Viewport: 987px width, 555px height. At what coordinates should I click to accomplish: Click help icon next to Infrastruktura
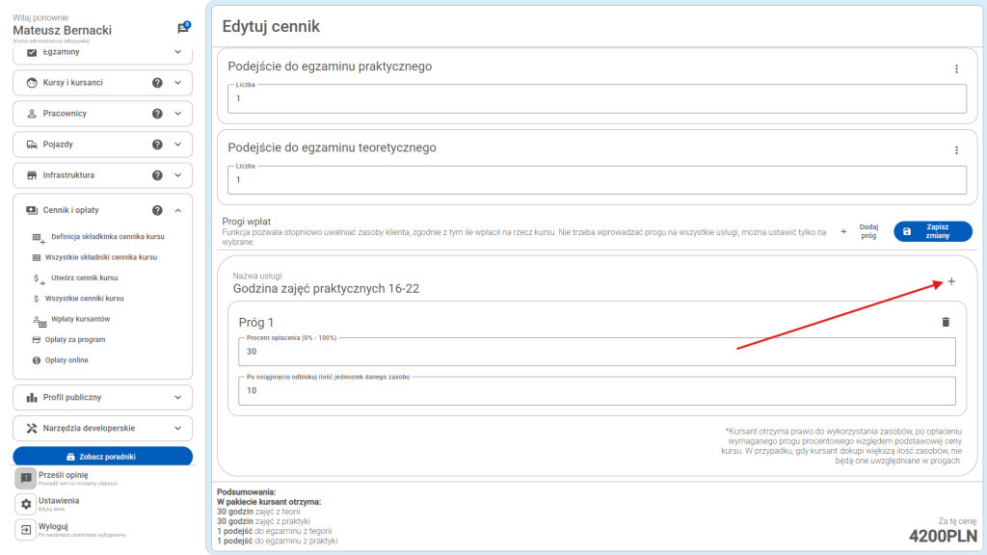(x=157, y=175)
